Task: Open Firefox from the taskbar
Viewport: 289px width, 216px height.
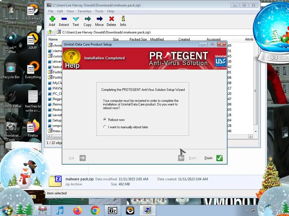Action: click(78, 210)
